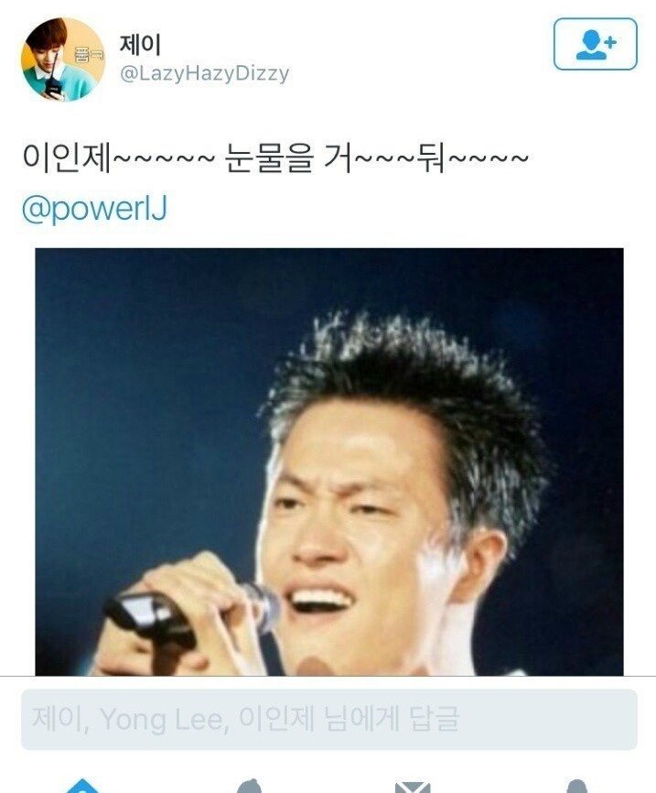Focus the 님에게 답글 reply field

click(329, 719)
